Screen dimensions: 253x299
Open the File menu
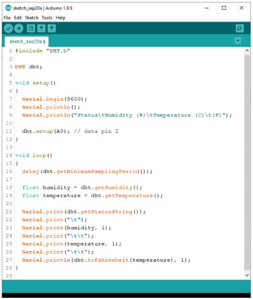tap(7, 18)
